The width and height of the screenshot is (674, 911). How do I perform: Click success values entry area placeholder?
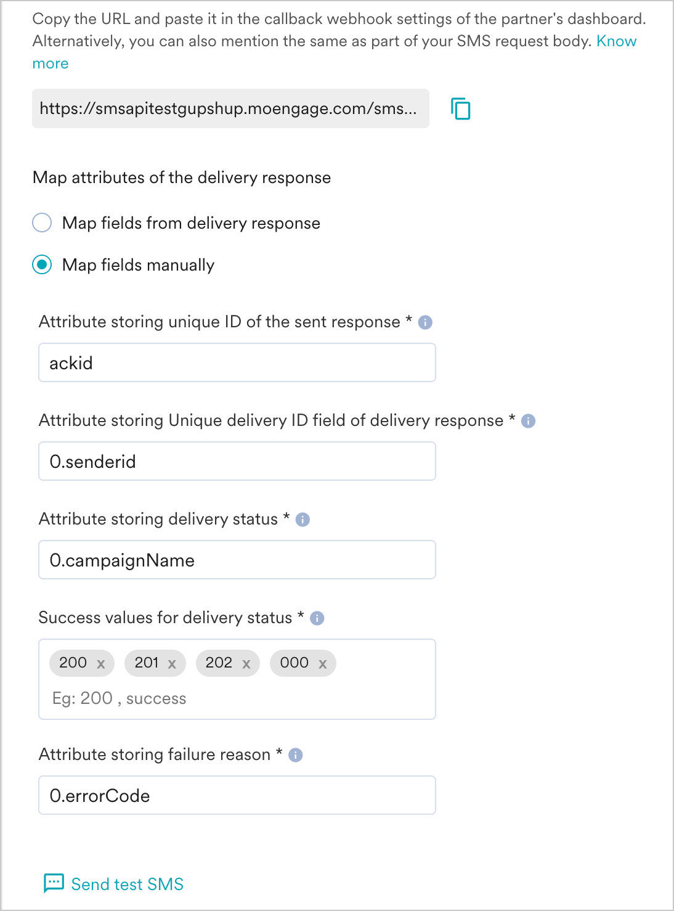click(120, 698)
